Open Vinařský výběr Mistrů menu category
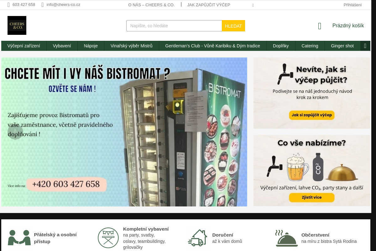The image size is (376, 251). coord(132,46)
